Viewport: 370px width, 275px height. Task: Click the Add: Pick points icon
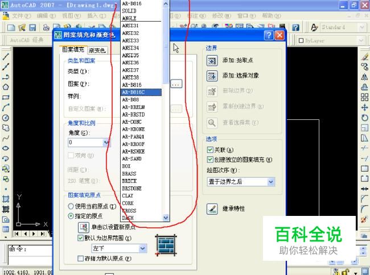point(212,61)
